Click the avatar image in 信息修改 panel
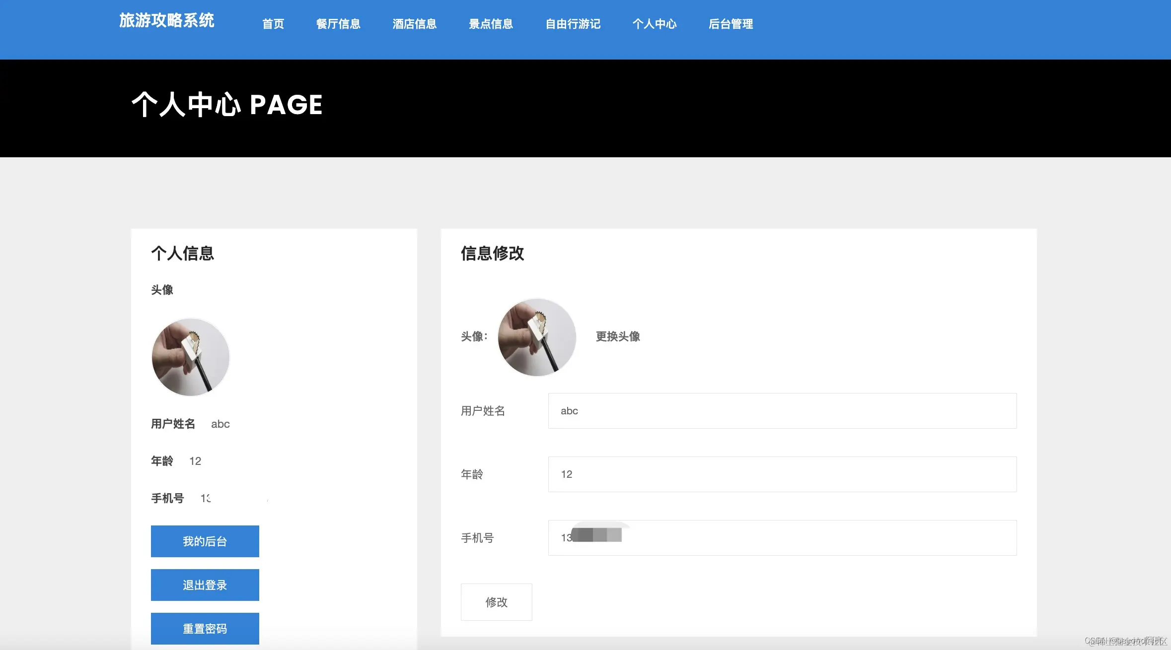 [x=536, y=337]
